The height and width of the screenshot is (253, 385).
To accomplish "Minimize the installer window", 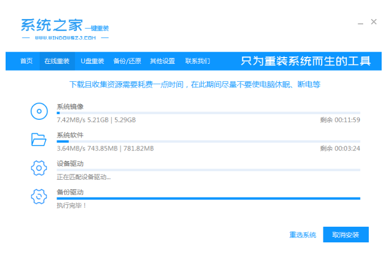I will coord(360,24).
